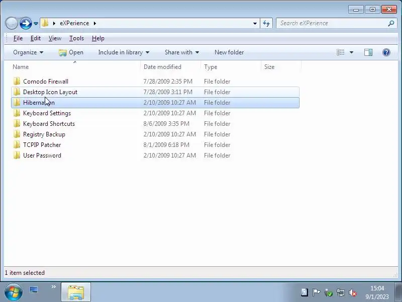The height and width of the screenshot is (302, 402).
Task: Select the TCPIP Patcher folder icon
Action: [17, 144]
